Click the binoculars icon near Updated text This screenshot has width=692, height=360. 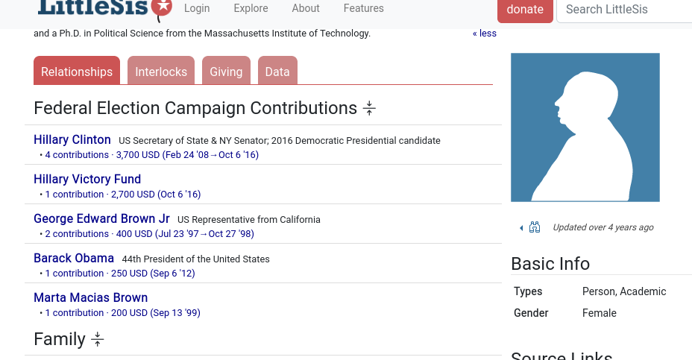535,227
